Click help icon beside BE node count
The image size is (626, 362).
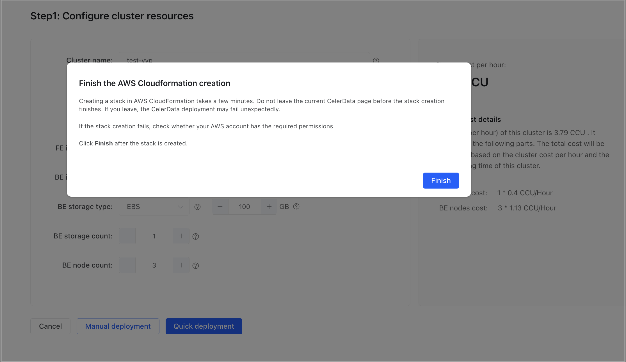tap(196, 266)
